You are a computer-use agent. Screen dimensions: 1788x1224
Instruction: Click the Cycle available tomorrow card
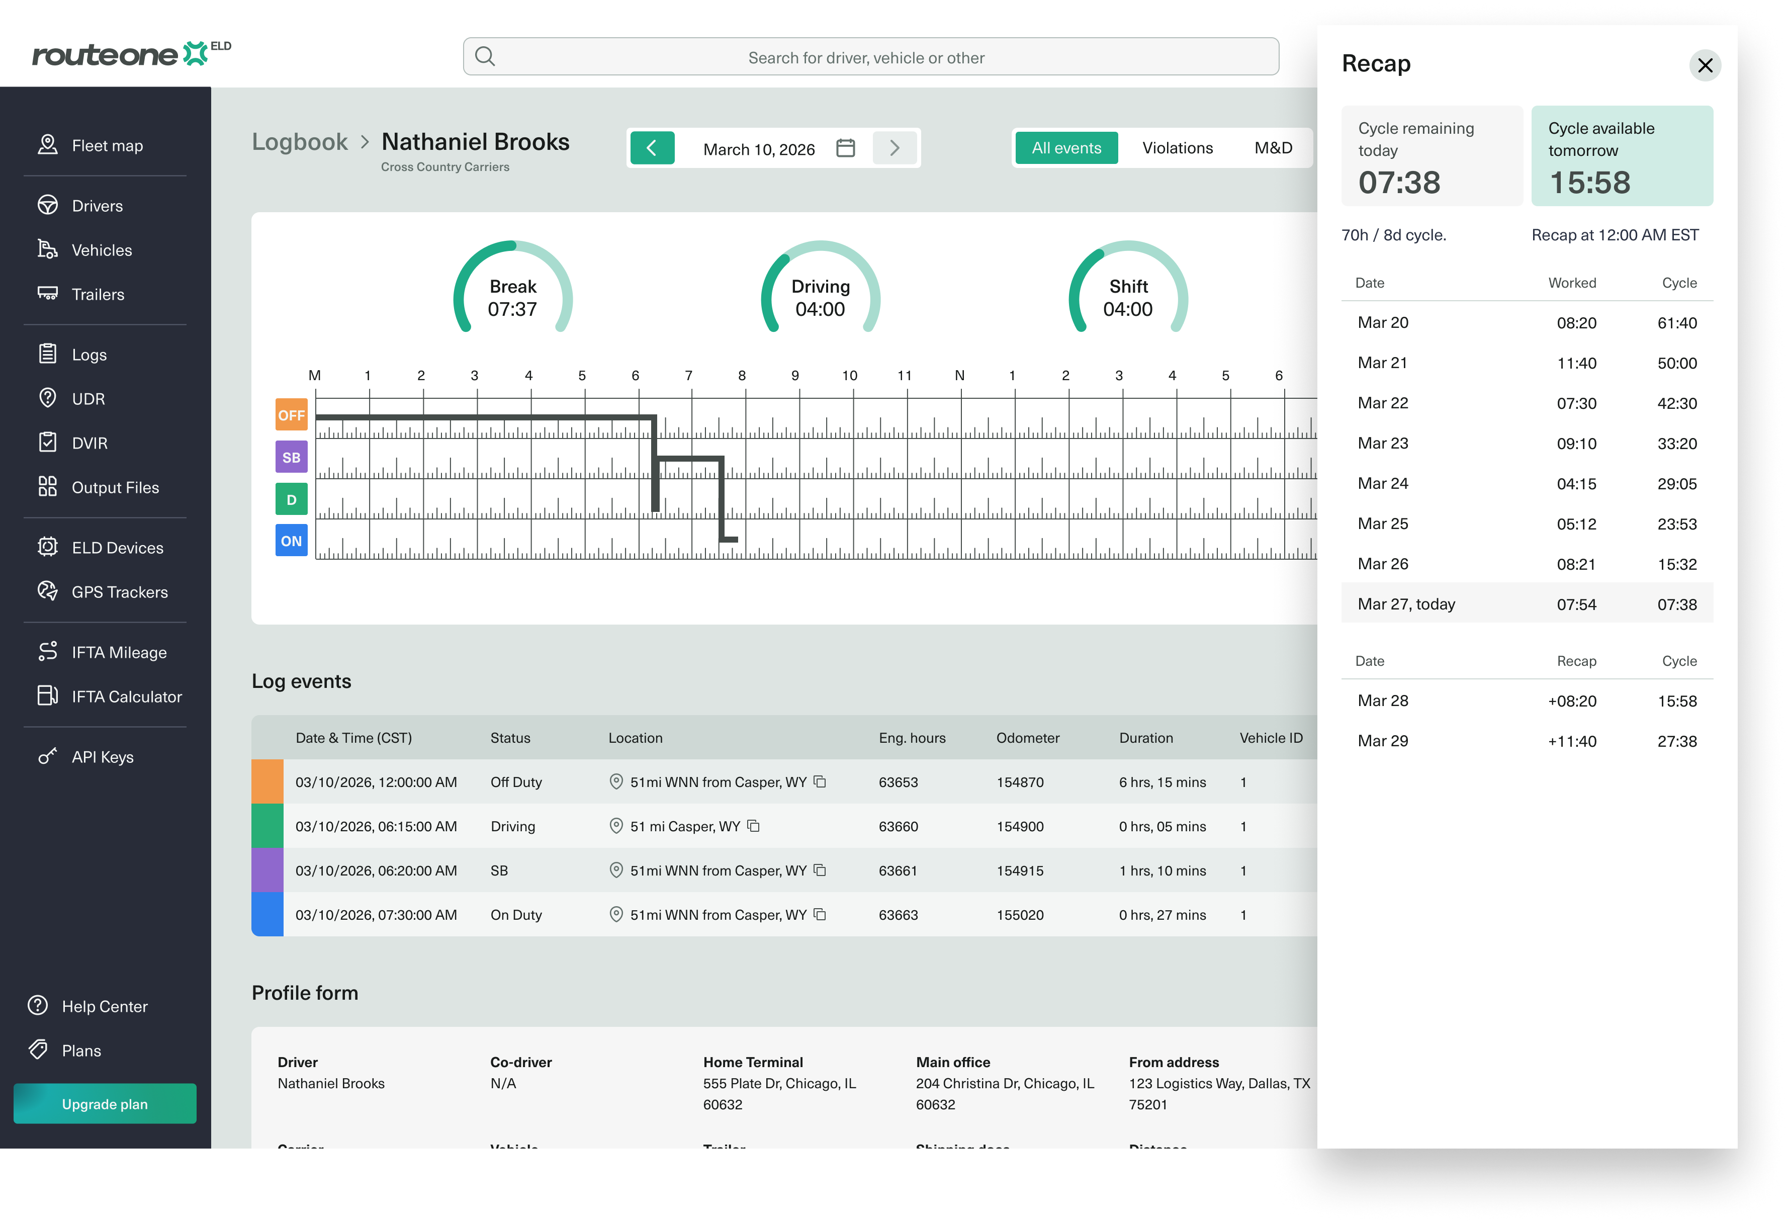coord(1622,155)
